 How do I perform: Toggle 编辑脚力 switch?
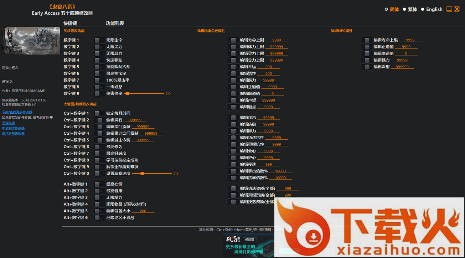pos(233,131)
